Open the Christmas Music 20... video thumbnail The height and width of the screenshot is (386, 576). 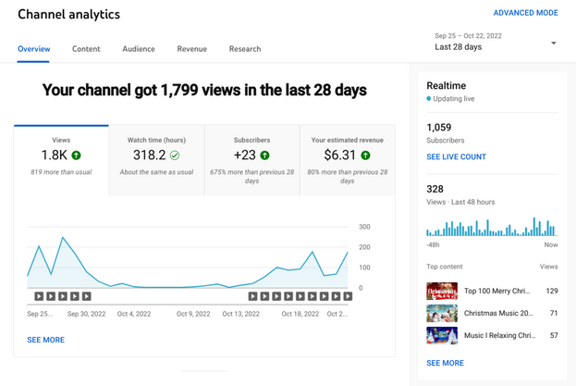coord(442,314)
